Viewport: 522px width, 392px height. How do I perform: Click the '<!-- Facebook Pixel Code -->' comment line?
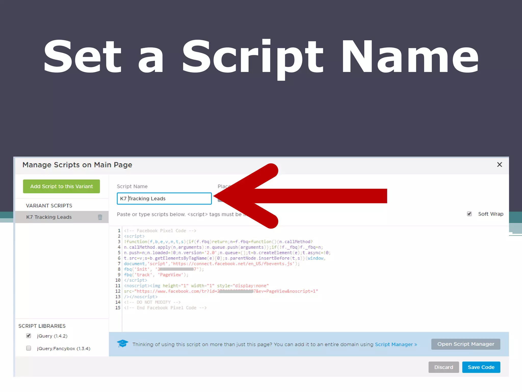[x=160, y=231]
